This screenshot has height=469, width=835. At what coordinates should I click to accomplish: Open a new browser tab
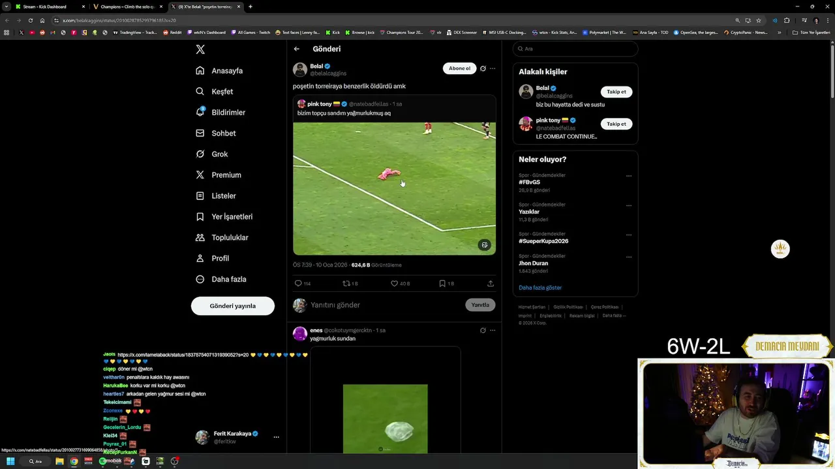[x=250, y=7]
